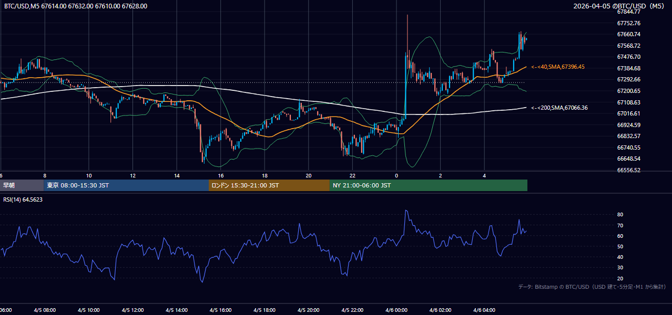The width and height of the screenshot is (672, 315).
Task: Click the 4/5 20:00 time axis label
Action: [308, 310]
